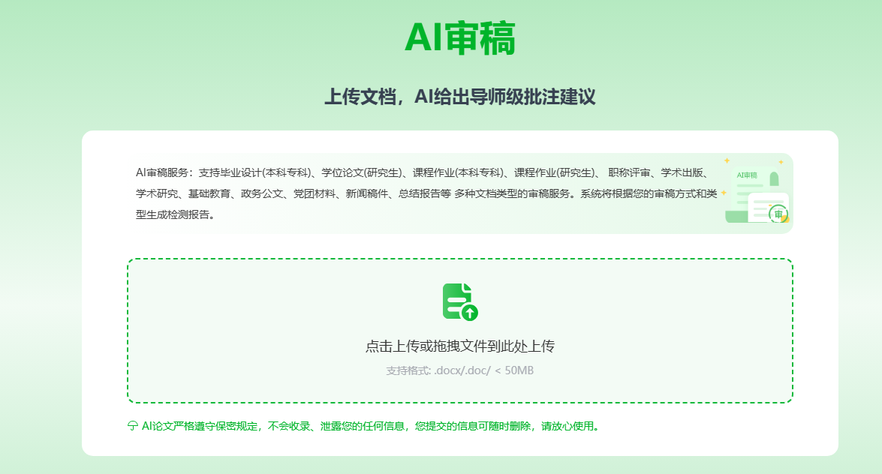Click the AI审稿服务 description paragraph
Screen dimensions: 882x474
(420, 193)
